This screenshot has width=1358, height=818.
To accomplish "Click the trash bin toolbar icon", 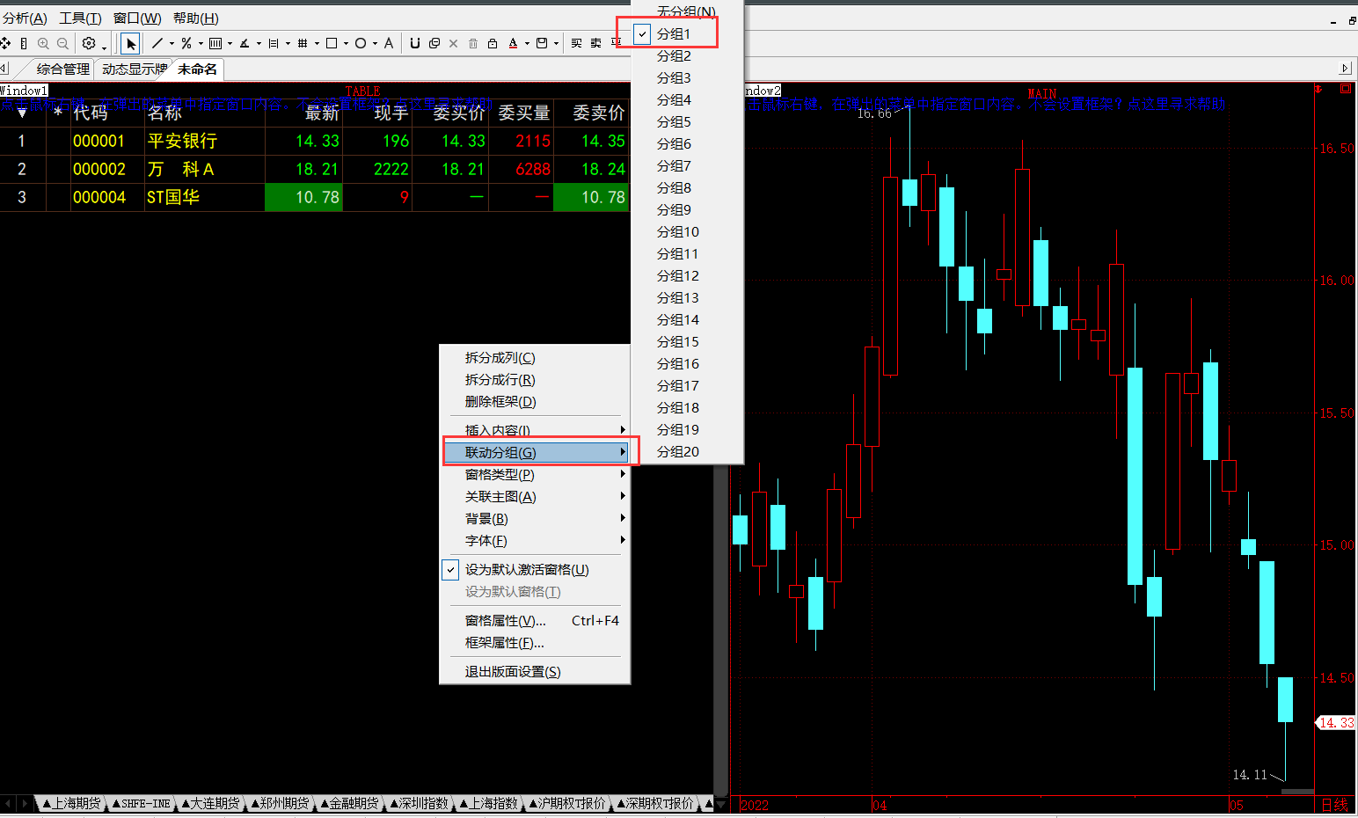I will [473, 43].
